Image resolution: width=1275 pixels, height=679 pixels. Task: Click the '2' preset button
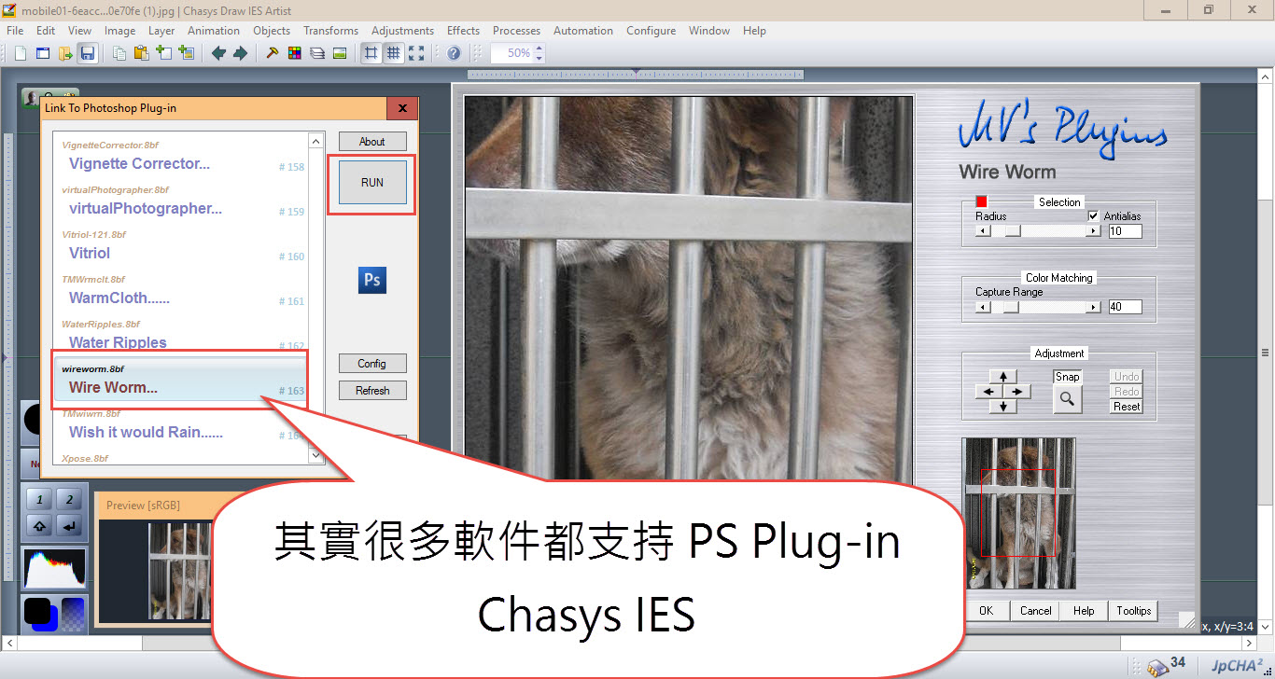click(69, 500)
